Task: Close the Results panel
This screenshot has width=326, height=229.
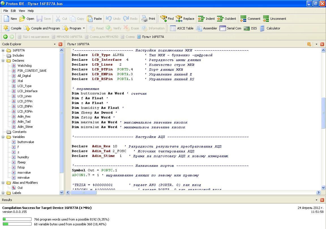Action: coord(322,200)
